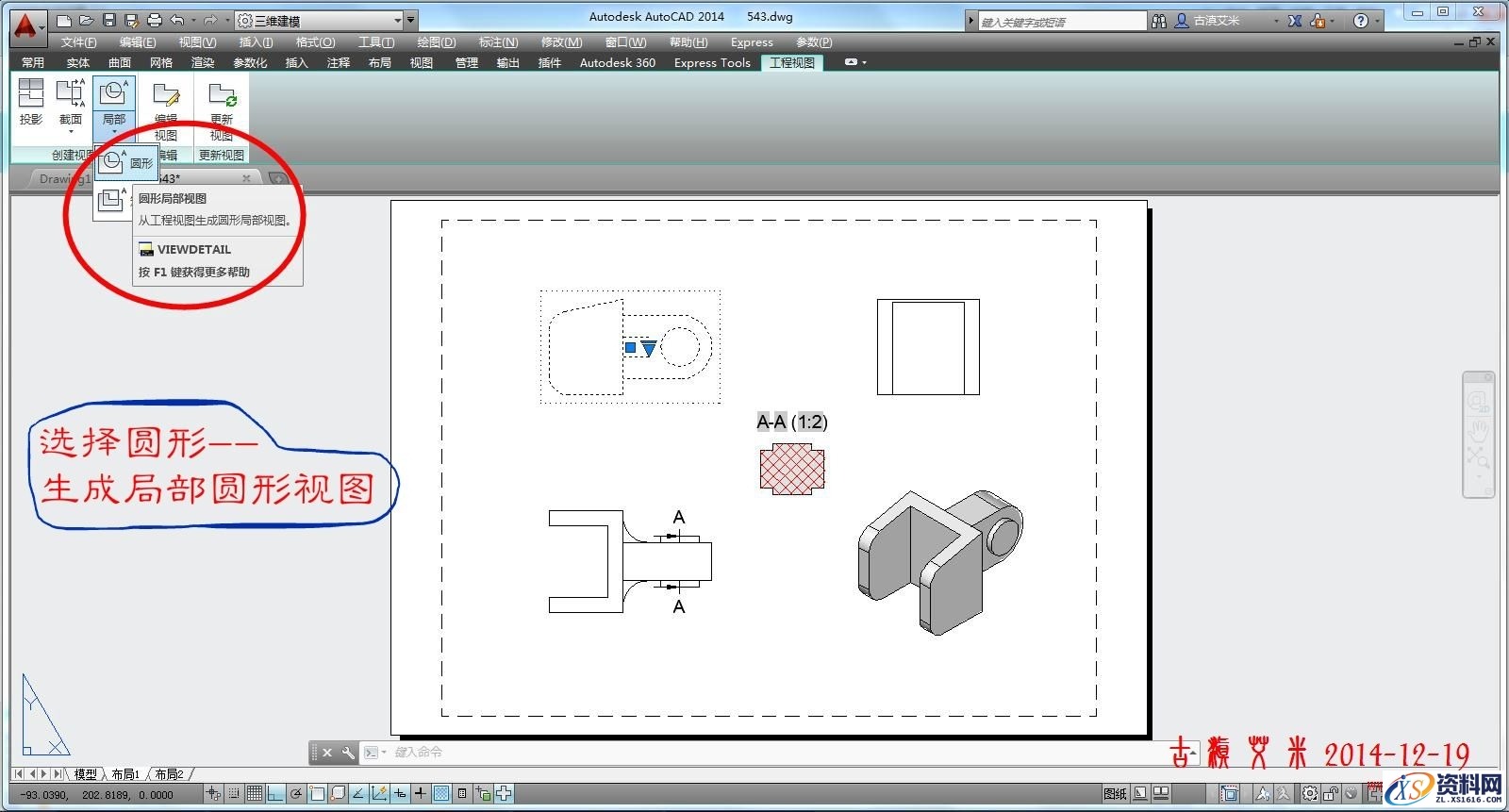Toggle polar tracking in status bar
The height and width of the screenshot is (812, 1509).
pyautogui.click(x=296, y=794)
